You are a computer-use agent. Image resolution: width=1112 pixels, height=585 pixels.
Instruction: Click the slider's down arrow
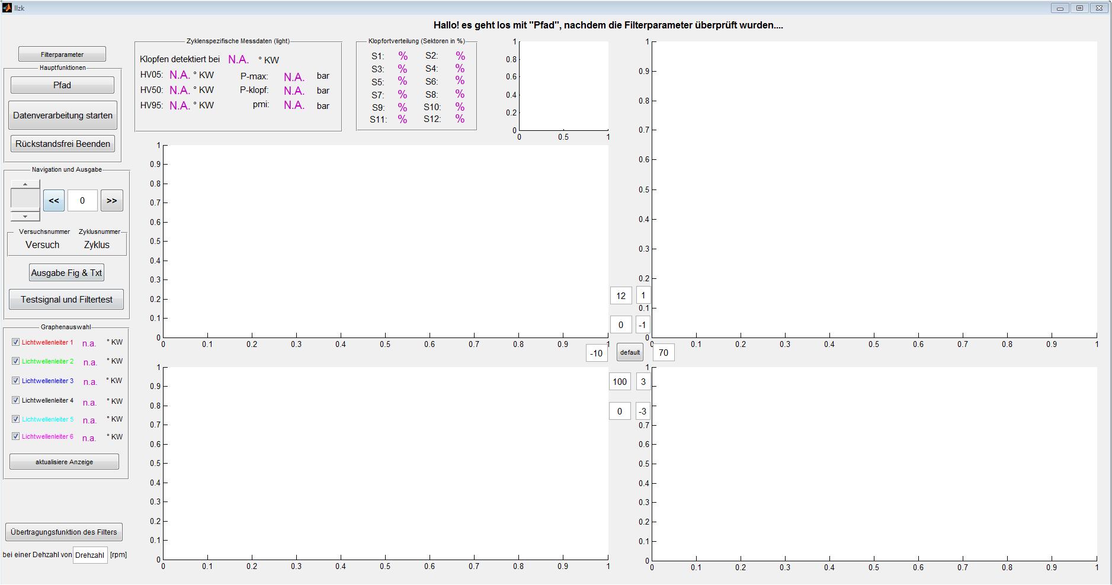point(25,217)
